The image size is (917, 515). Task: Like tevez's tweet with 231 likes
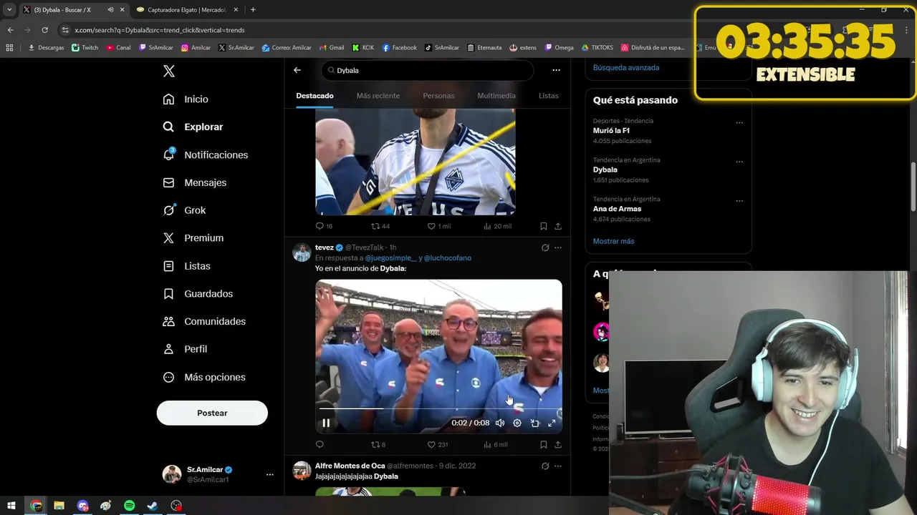click(x=437, y=444)
